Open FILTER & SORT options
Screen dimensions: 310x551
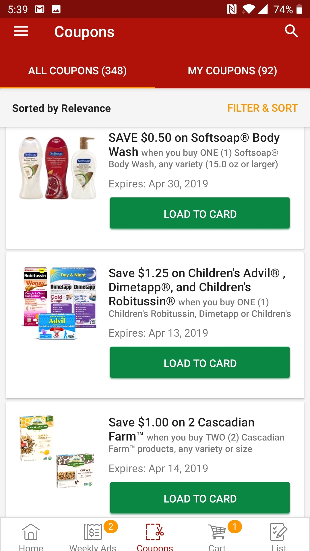click(x=262, y=108)
